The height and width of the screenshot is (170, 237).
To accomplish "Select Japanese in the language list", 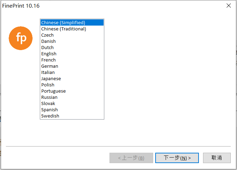I will (72, 78).
